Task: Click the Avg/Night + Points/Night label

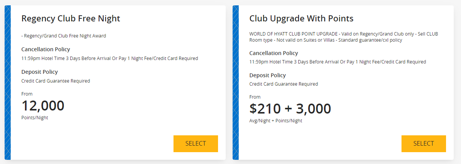Action: tap(276, 121)
